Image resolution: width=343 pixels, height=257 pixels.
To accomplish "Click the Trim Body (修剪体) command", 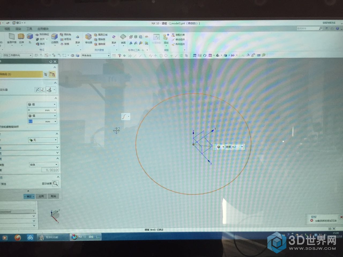I will click(66, 39).
